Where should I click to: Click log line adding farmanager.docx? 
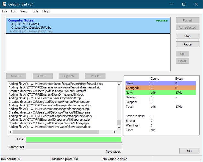(x=50, y=105)
